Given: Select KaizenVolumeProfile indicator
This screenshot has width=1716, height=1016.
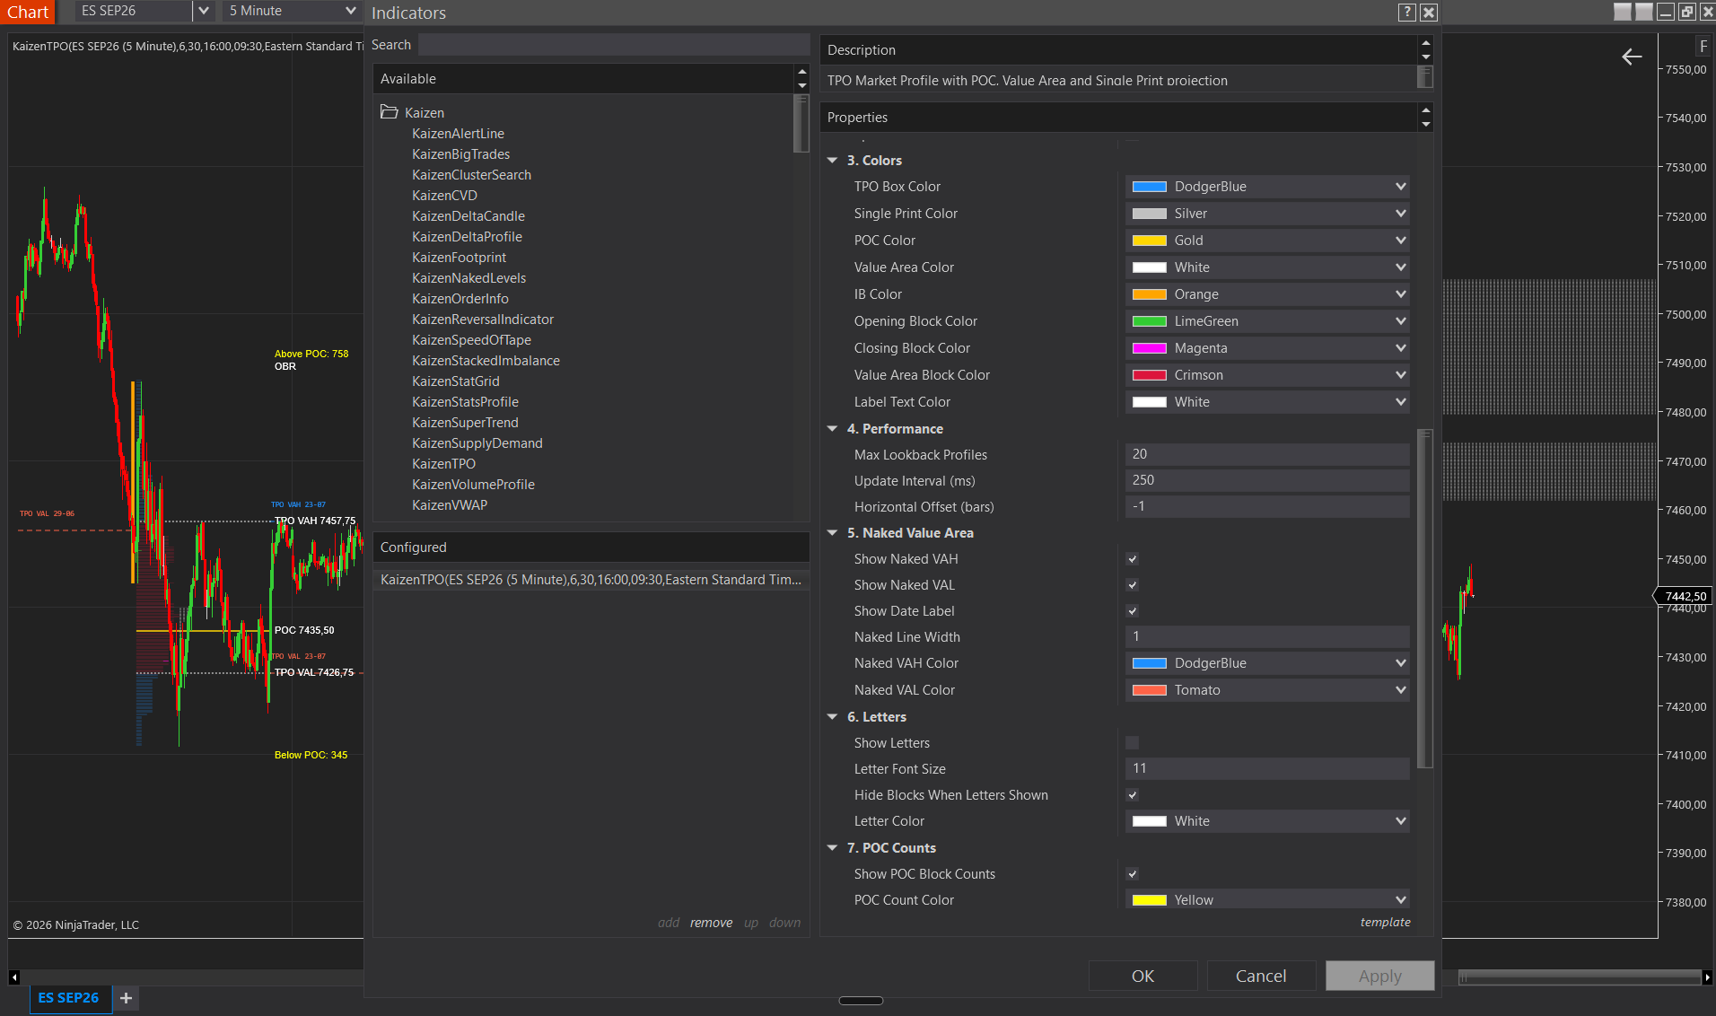Looking at the screenshot, I should [473, 485].
